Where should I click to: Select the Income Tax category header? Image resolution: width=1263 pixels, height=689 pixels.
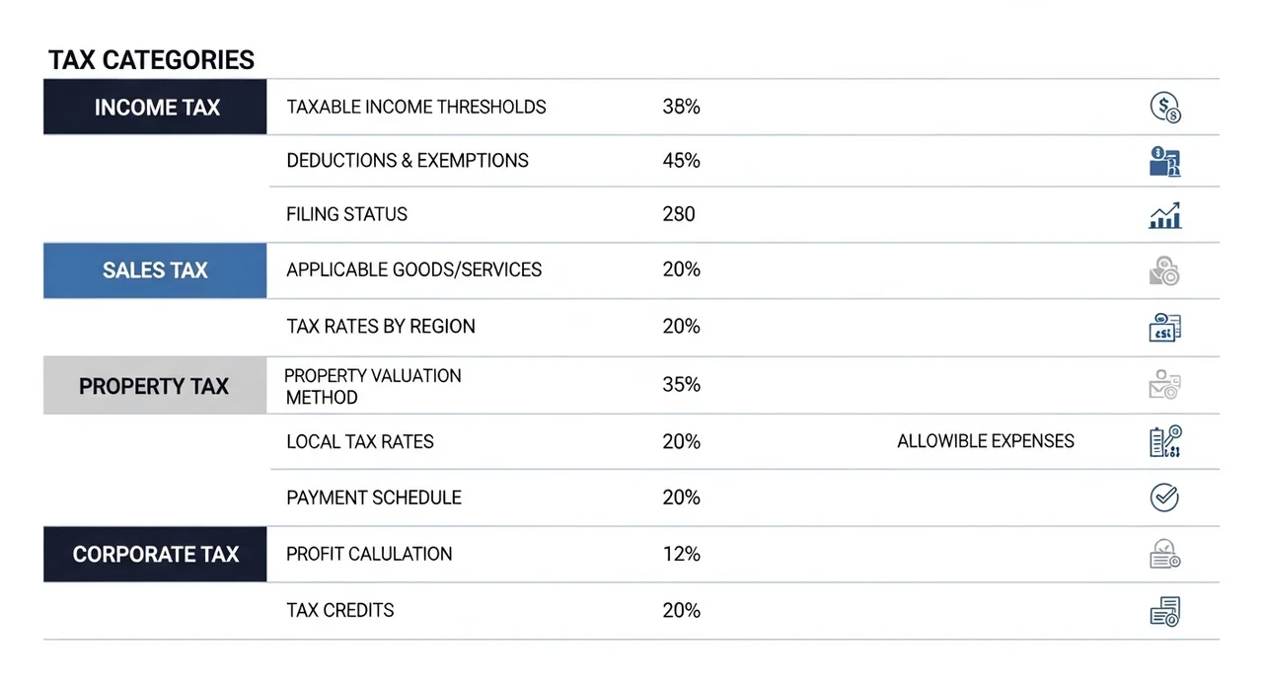click(x=156, y=108)
